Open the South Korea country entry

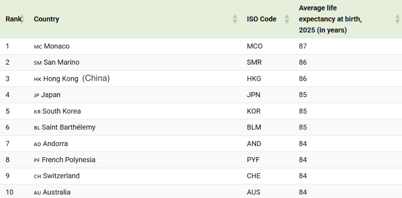(61, 111)
